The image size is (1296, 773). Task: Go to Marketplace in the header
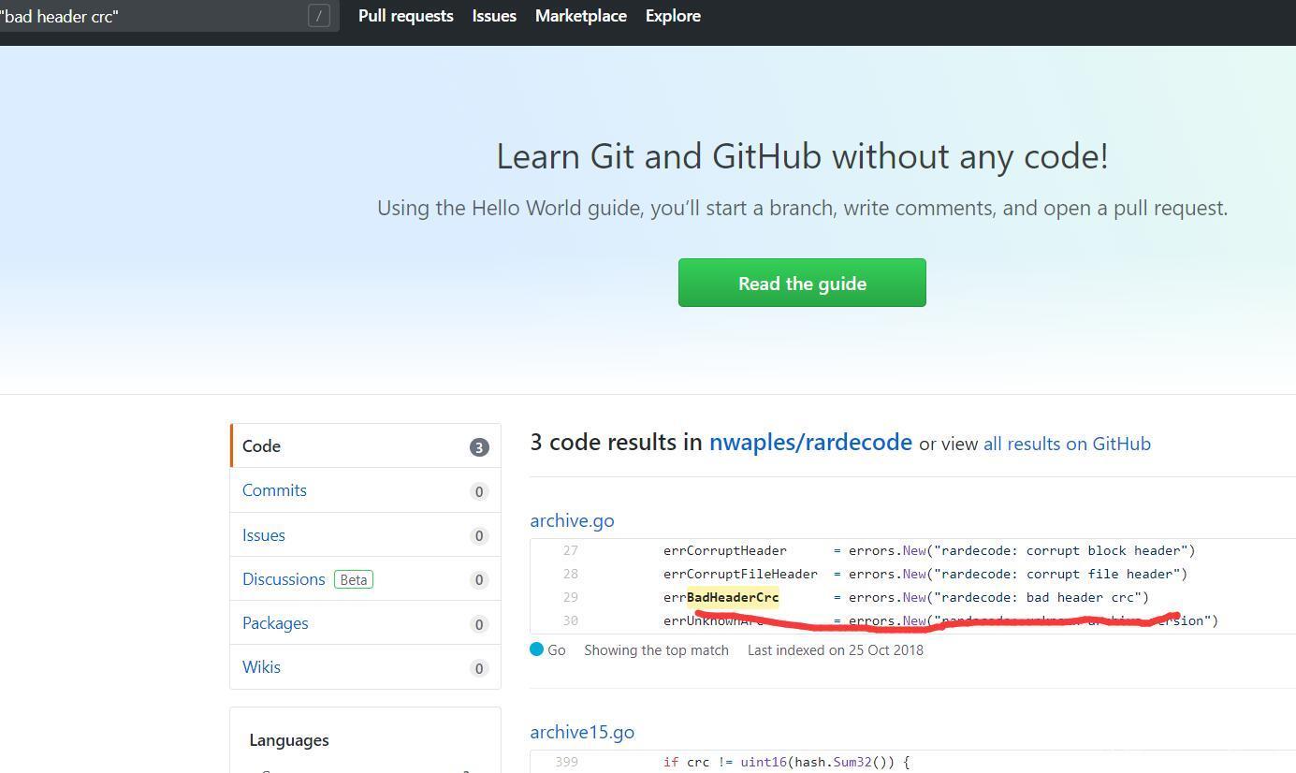click(x=580, y=16)
